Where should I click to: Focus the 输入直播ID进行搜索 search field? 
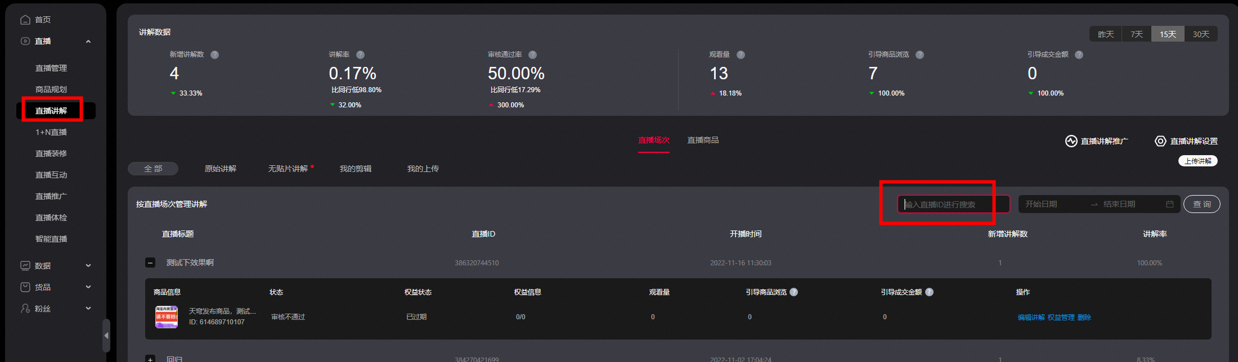pos(954,204)
